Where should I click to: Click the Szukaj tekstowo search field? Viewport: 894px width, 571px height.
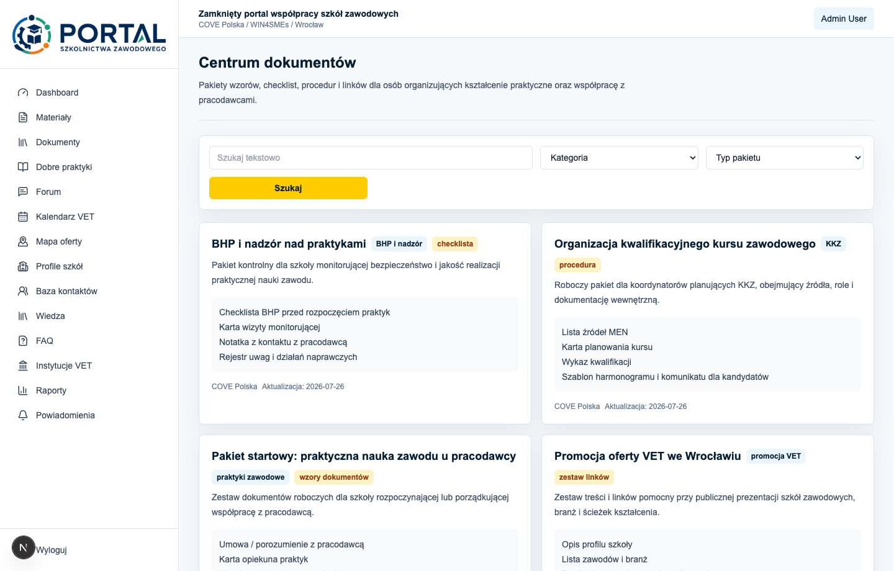coord(371,158)
